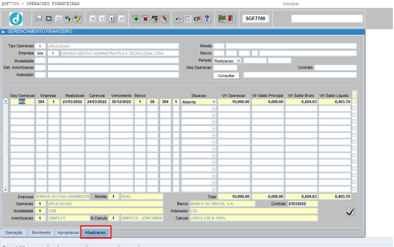This screenshot has height=247, width=394.
Task: Click the green plus insert record icon
Action: click(136, 19)
